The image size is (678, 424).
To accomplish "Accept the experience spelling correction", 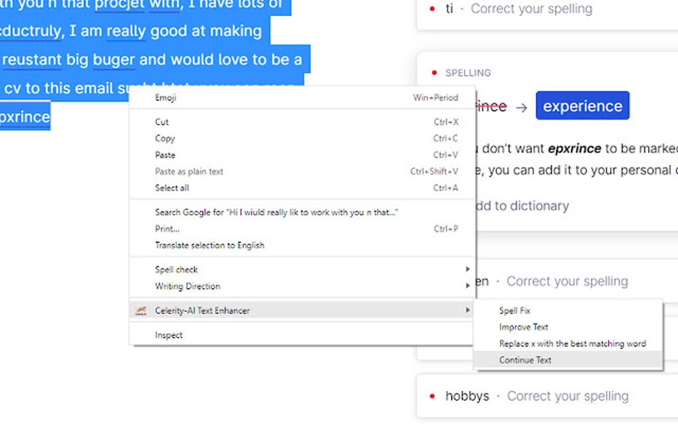I will point(582,105).
